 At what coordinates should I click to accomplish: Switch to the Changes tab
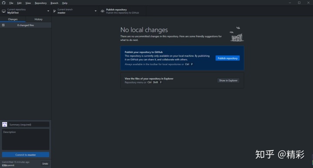[x=13, y=19]
